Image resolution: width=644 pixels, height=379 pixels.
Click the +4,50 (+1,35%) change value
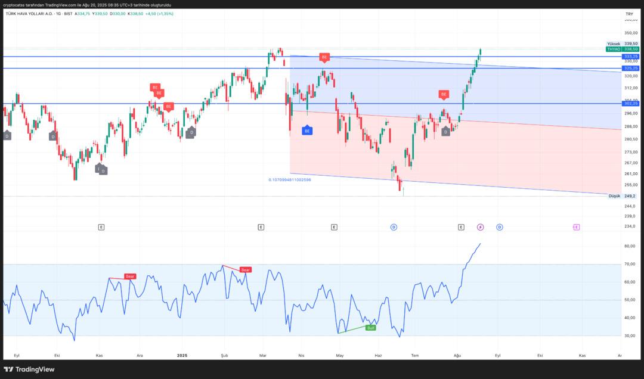point(159,14)
